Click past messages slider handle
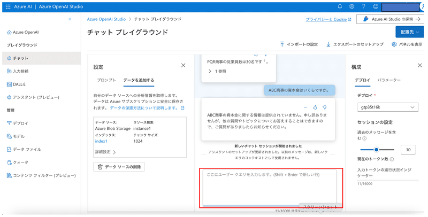The width and height of the screenshot is (428, 217). click(x=377, y=150)
